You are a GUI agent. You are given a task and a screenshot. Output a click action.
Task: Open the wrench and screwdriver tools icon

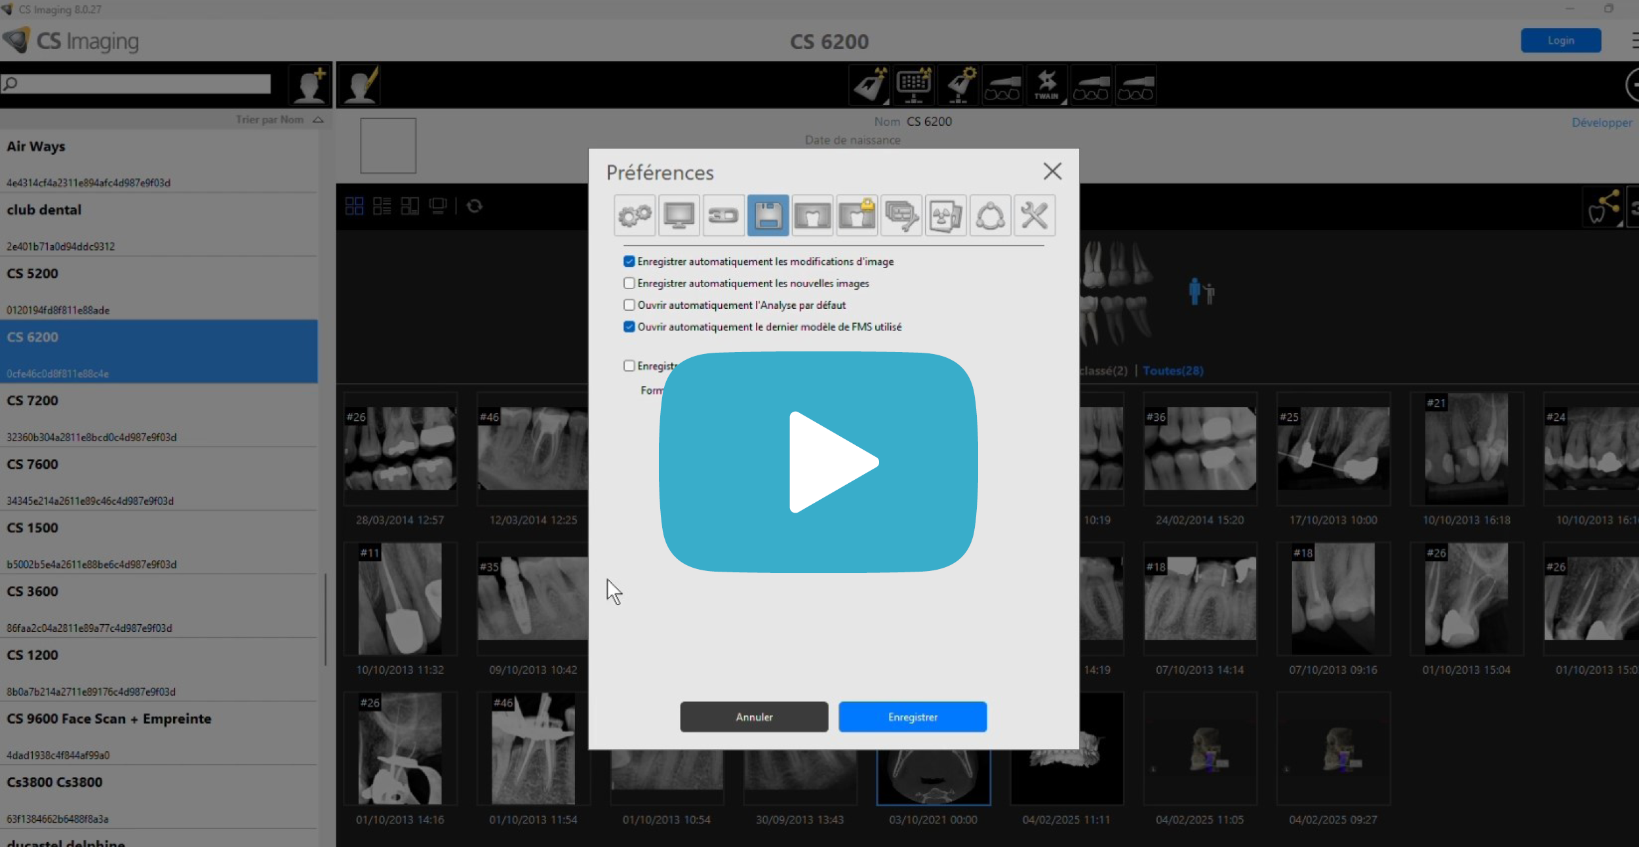[x=1035, y=215]
